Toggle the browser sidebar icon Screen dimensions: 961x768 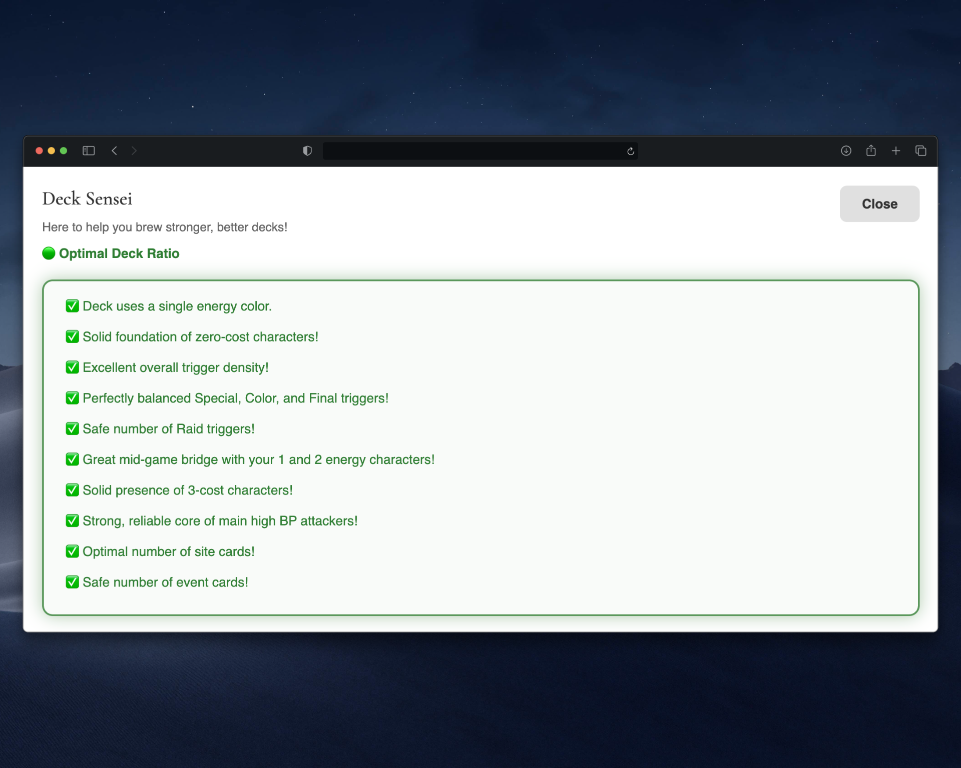tap(89, 150)
